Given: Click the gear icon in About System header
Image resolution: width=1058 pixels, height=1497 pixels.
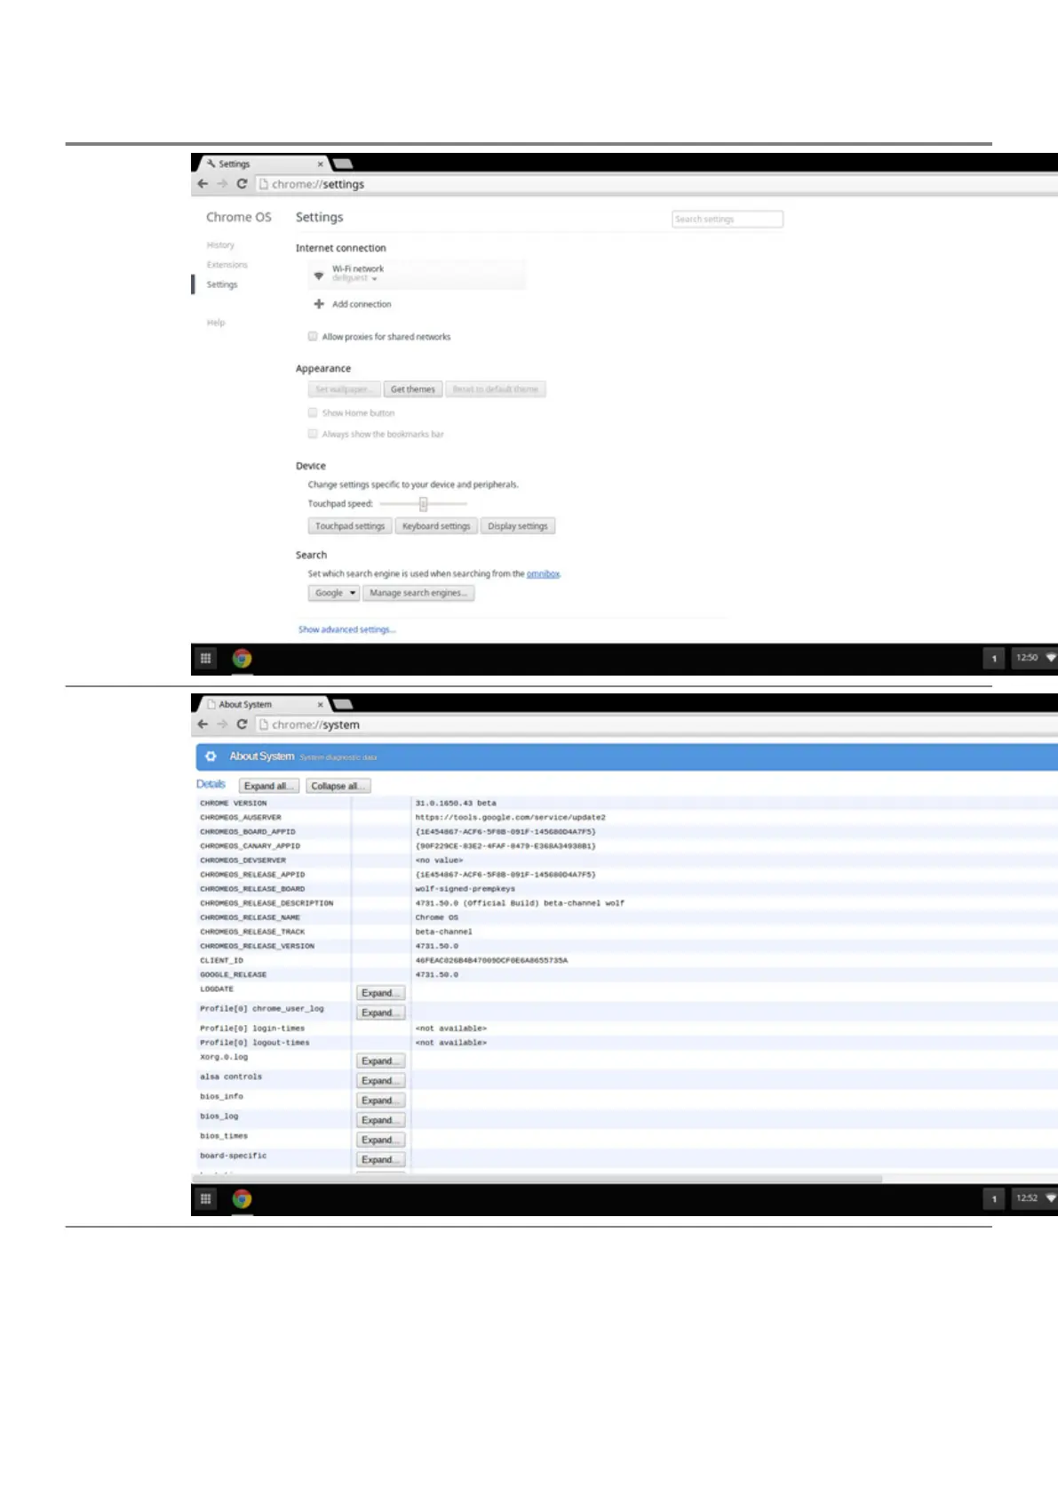Looking at the screenshot, I should tap(211, 757).
